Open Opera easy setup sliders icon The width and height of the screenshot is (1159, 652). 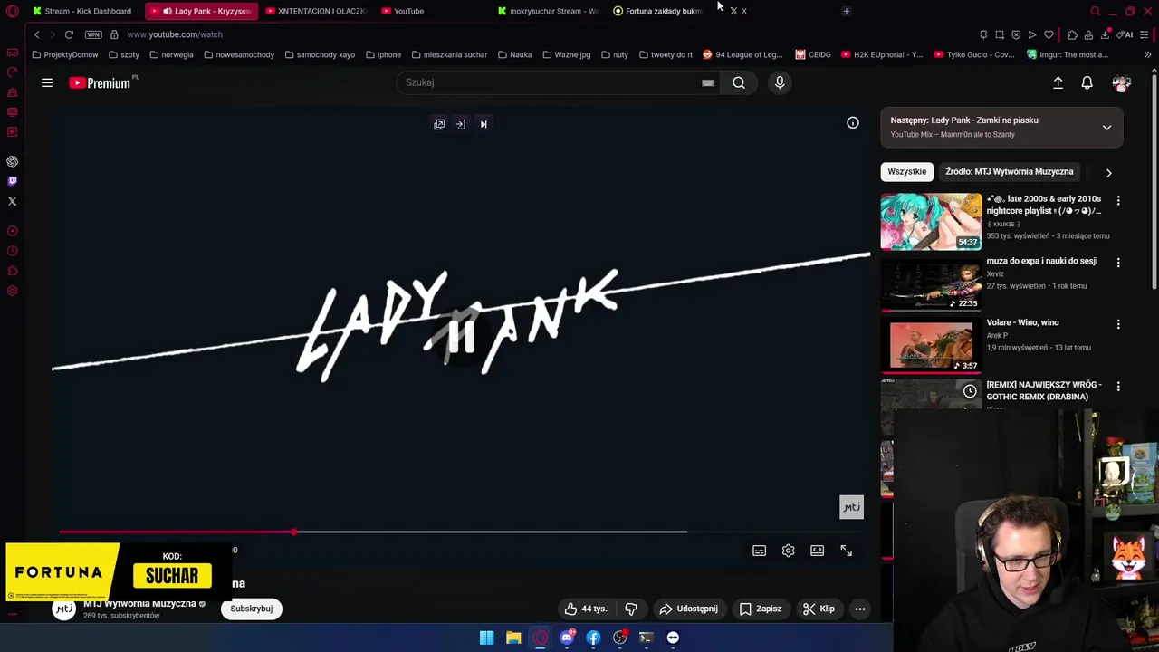tap(1145, 34)
